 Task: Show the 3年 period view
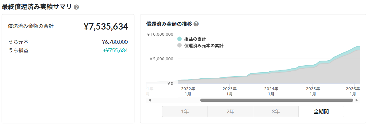point(276,111)
